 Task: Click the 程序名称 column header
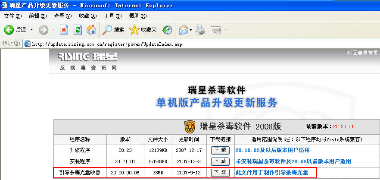(x=80, y=139)
